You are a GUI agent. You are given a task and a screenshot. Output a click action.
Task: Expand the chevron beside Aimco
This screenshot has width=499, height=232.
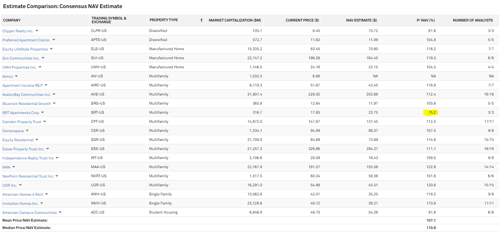click(16, 76)
